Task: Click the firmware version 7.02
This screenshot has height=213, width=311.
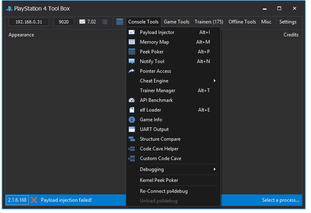Action: (x=91, y=22)
